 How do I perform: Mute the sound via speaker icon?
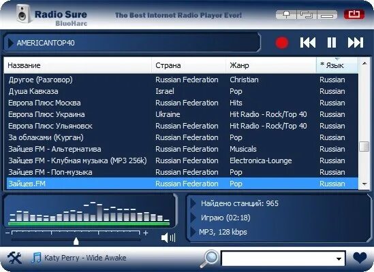coord(168,237)
